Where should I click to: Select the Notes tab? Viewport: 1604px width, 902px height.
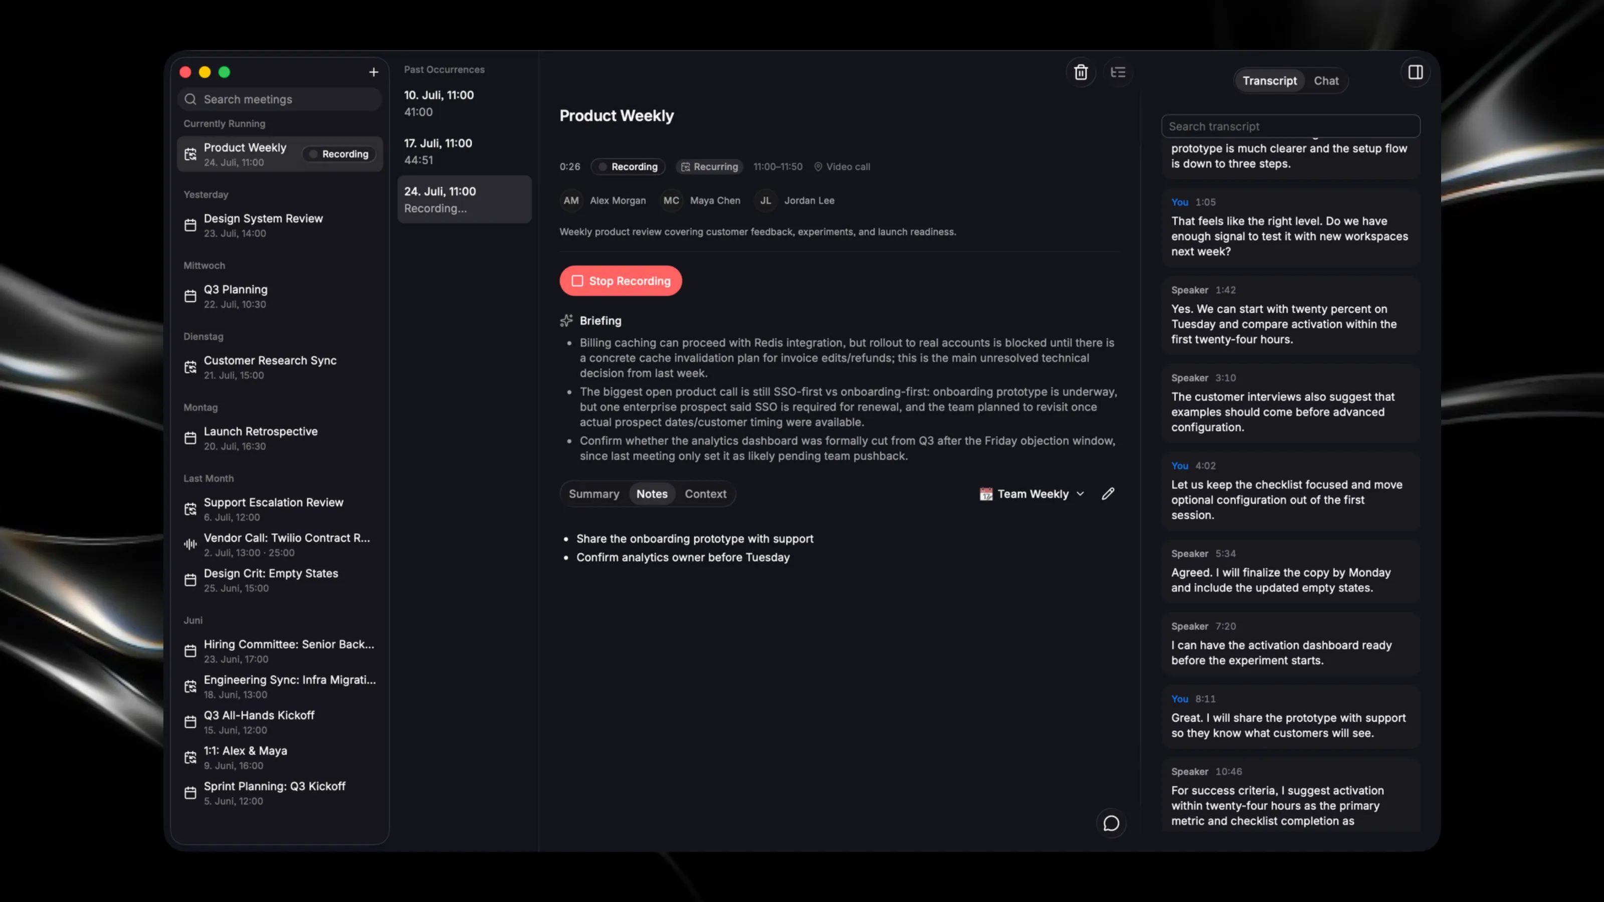click(651, 494)
